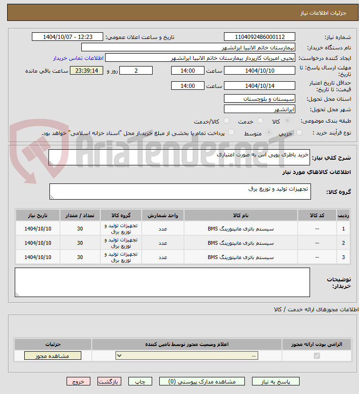
Task: Click the تعداد / مقدار column header
Action: tap(80, 216)
